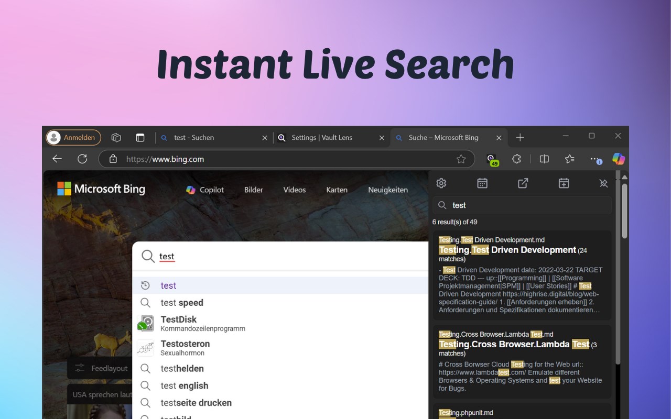Open the browser Extensions puzzle icon

pyautogui.click(x=517, y=159)
